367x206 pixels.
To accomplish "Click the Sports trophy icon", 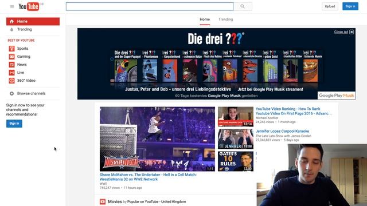I will point(11,49).
